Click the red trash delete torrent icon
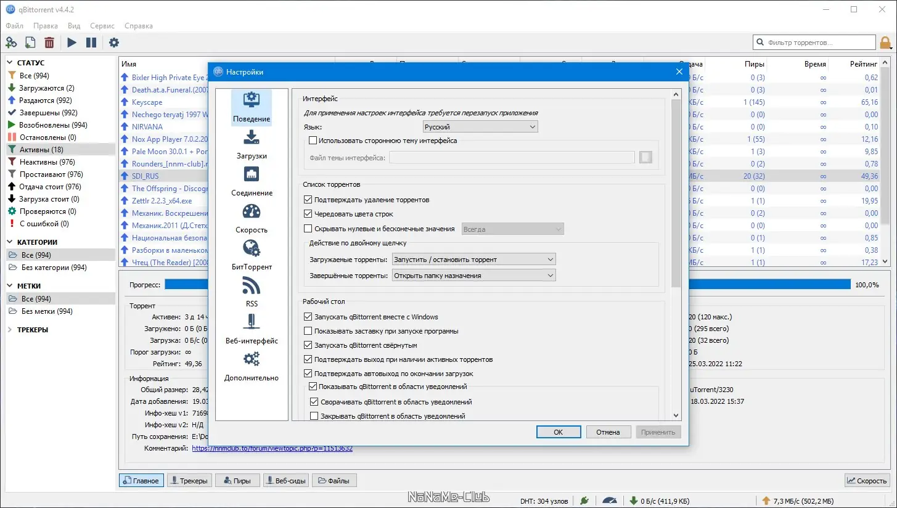Screen dimensions: 897x508 click(49, 43)
